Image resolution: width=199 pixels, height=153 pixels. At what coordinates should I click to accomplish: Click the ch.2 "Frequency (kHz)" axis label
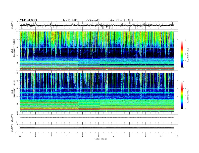(14, 89)
